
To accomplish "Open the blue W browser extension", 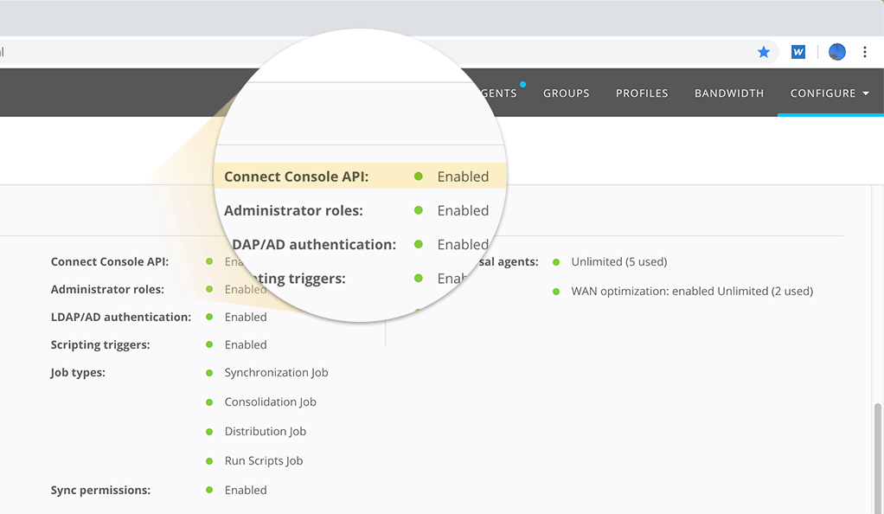I will coord(798,52).
